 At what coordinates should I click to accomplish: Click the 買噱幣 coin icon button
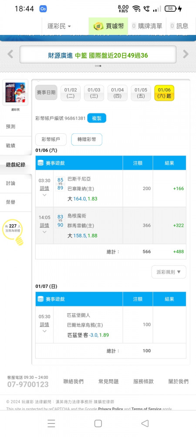coord(108,26)
